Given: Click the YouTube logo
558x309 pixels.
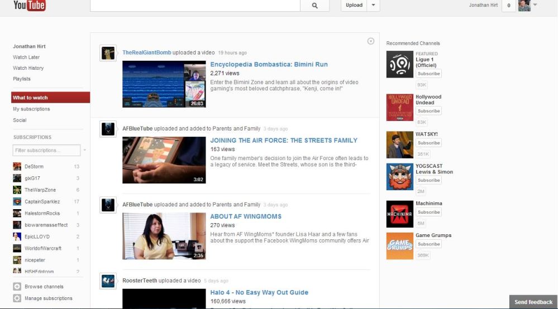Looking at the screenshot, I should pyautogui.click(x=29, y=6).
